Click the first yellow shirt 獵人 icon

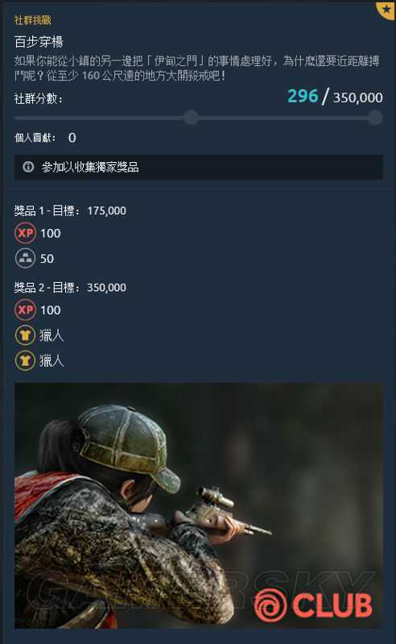pyautogui.click(x=26, y=335)
